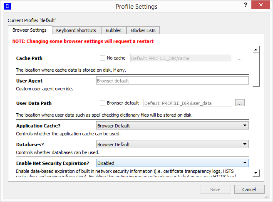
Task: Click the User Agent input field
Action: point(172,81)
